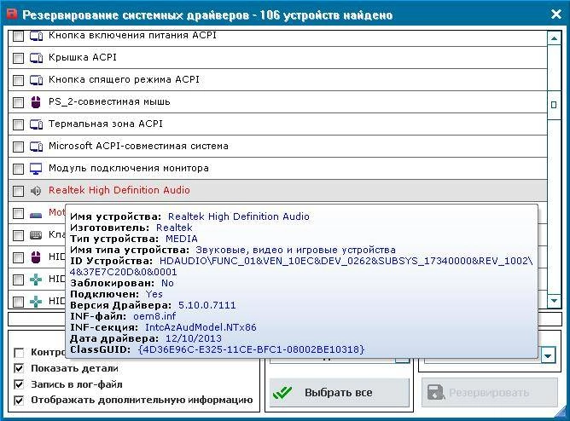Click the double checkmark icon on Выбрать все
The width and height of the screenshot is (570, 421).
pos(282,392)
